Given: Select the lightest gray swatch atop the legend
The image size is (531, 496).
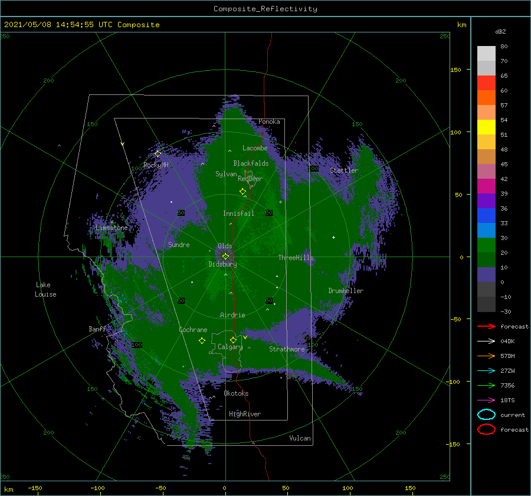Looking at the screenshot, I should (486, 54).
